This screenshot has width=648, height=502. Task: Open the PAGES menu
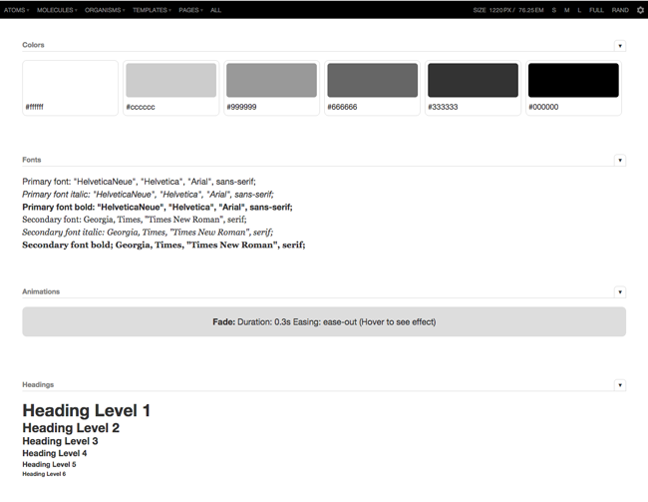[x=190, y=10]
